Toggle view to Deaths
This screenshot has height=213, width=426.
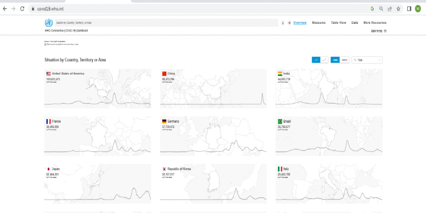tap(344, 60)
